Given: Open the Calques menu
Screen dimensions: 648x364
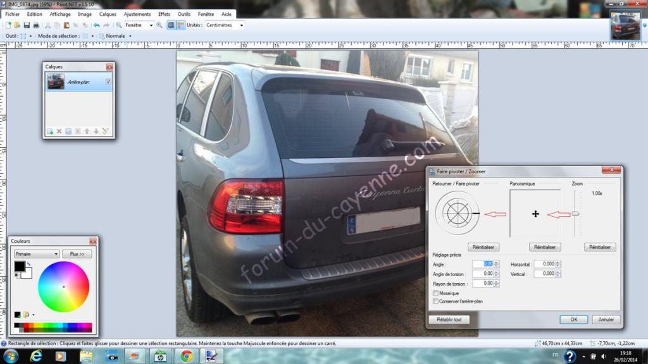Looking at the screenshot, I should tap(108, 14).
